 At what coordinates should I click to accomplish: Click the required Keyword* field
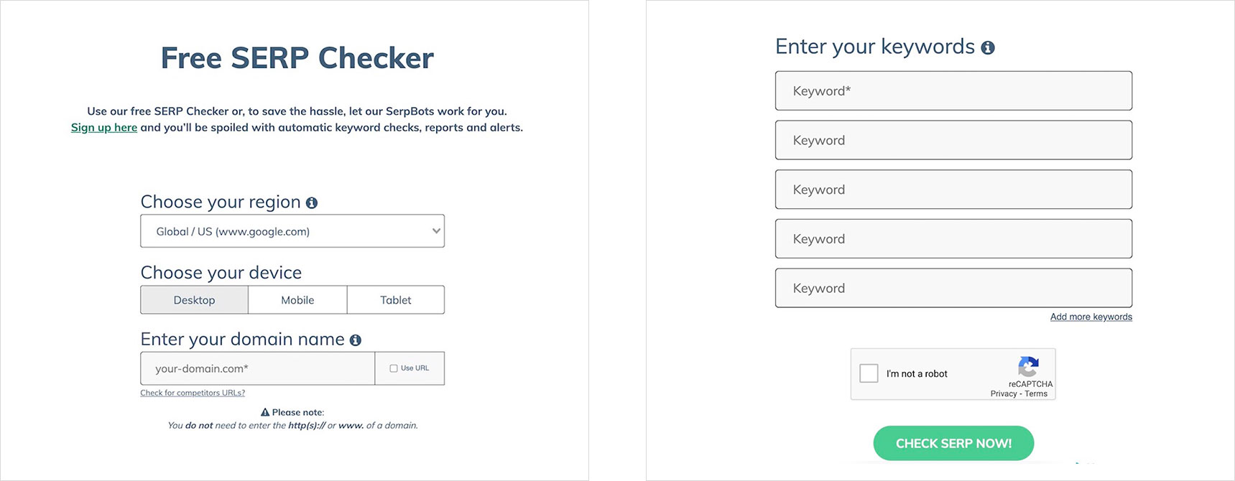tap(953, 90)
